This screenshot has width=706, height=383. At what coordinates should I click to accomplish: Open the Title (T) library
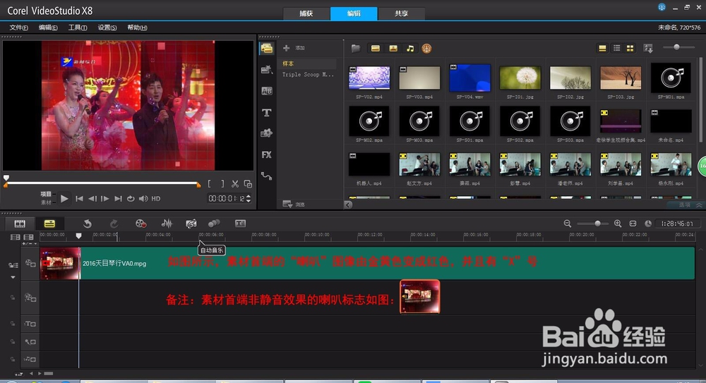click(x=267, y=113)
